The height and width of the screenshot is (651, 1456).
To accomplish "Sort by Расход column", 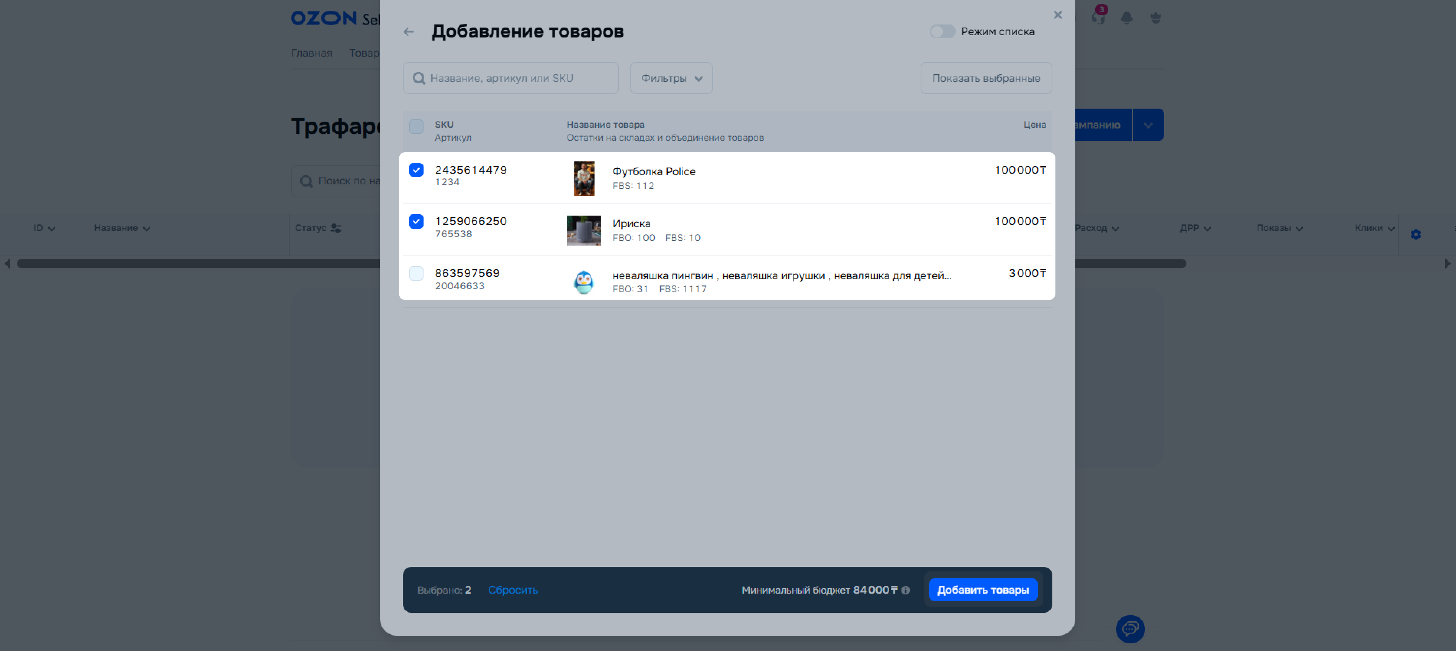I will pos(1096,228).
